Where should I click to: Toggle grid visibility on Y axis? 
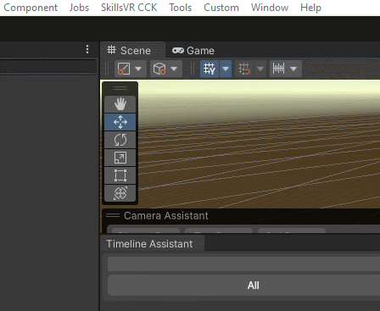coord(210,69)
